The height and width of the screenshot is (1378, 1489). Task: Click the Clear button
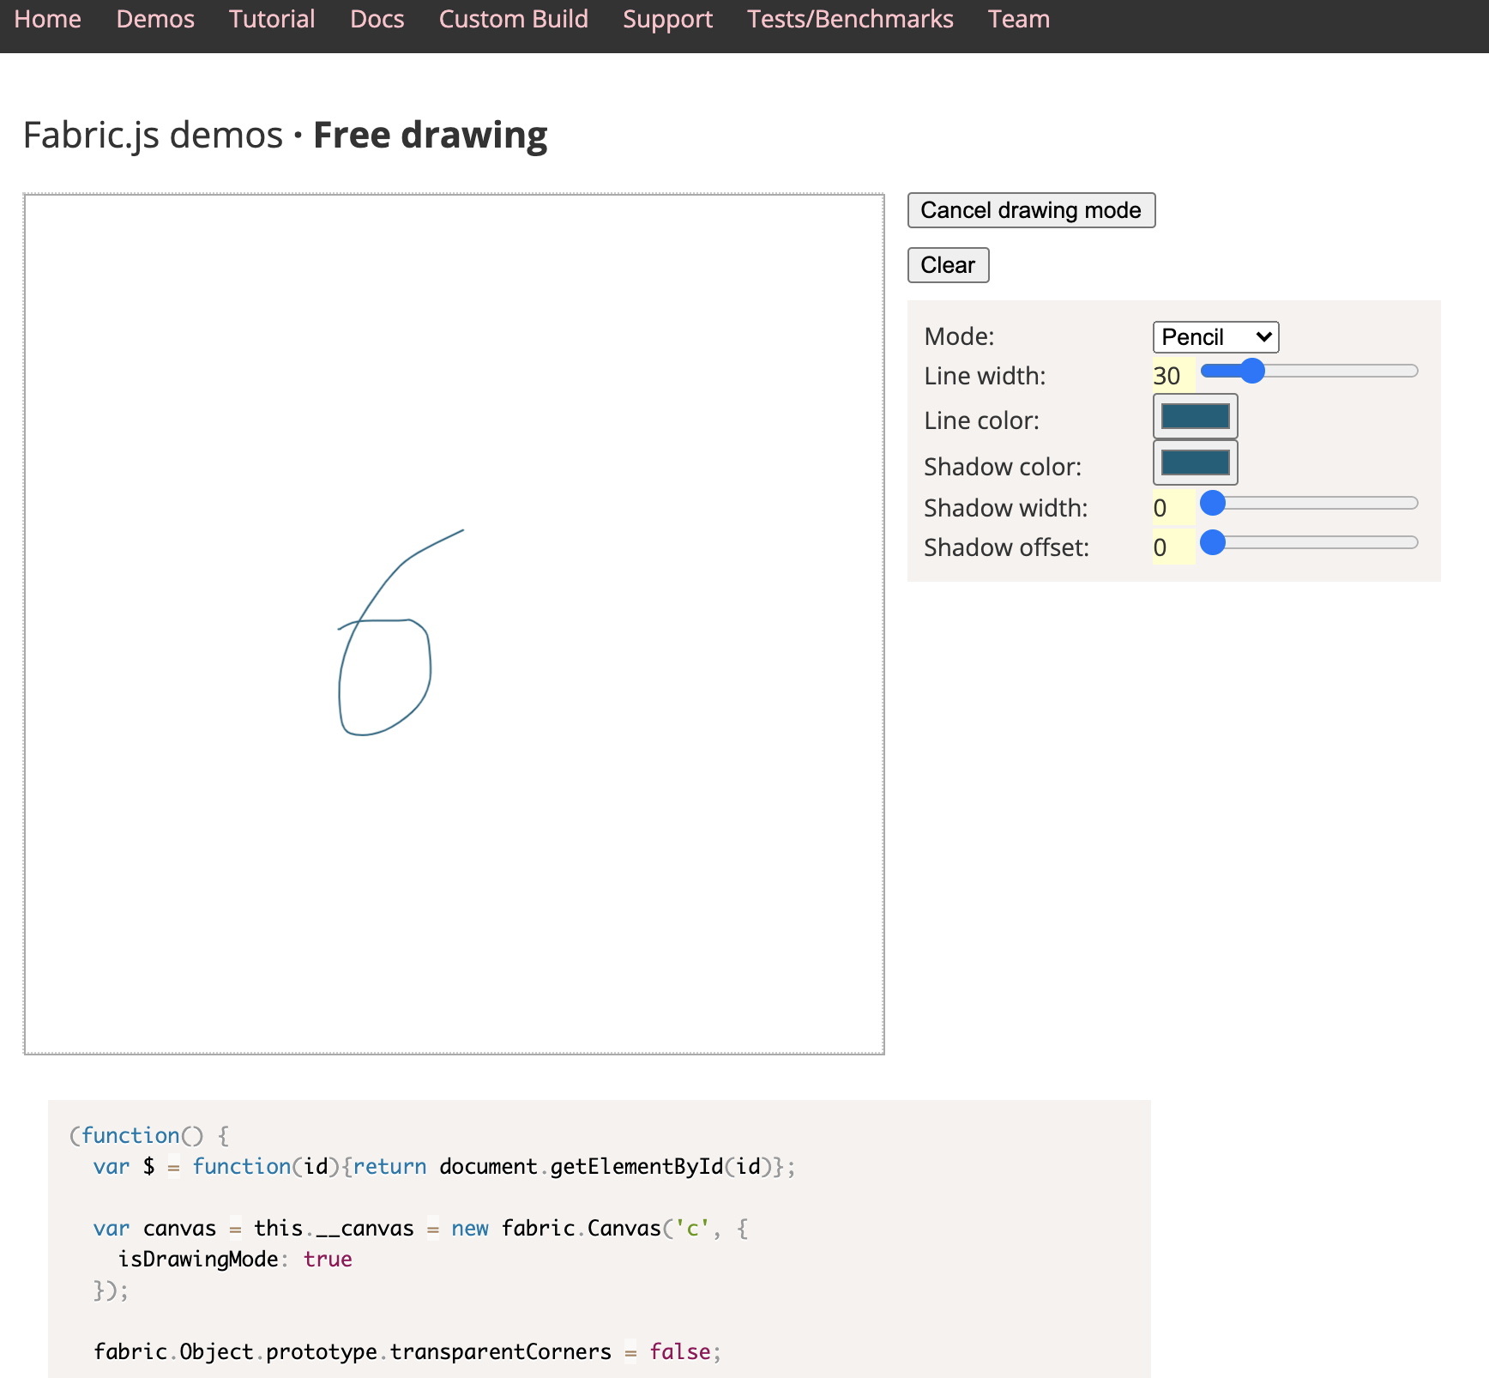[948, 265]
